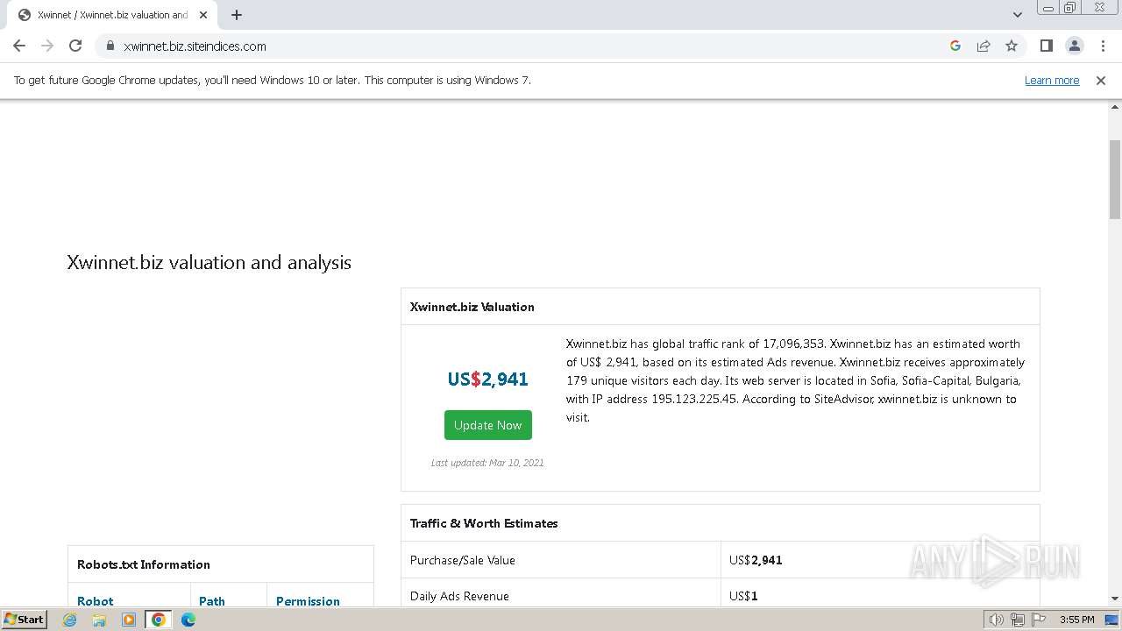Click the Xwinnet.biz Valuation panel header
The image size is (1122, 631).
[721, 307]
